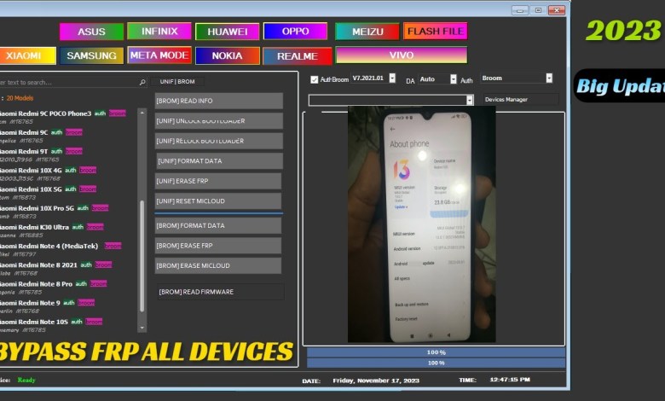Click auth tag on Redmi Note 9 row
The height and width of the screenshot is (401, 665).
pyautogui.click(x=69, y=303)
